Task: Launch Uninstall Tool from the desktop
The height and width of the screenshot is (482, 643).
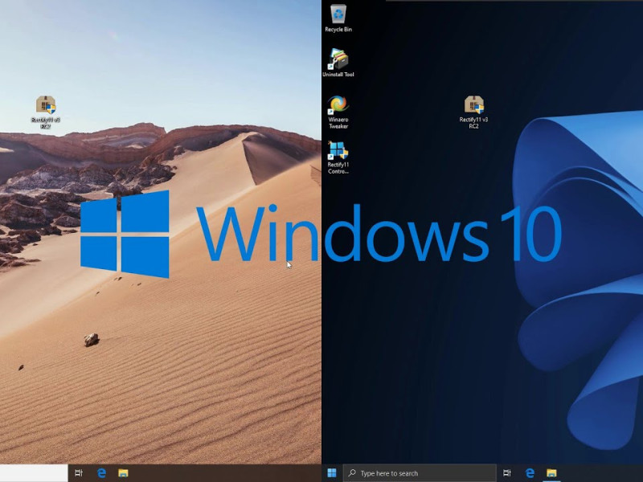Action: pyautogui.click(x=338, y=63)
